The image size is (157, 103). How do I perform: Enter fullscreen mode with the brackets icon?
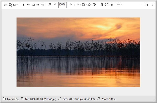[x=107, y=5]
